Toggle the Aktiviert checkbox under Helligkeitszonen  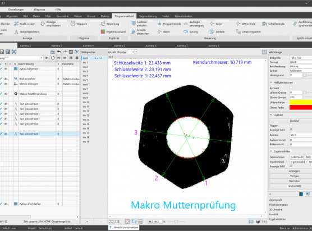[x=291, y=87]
